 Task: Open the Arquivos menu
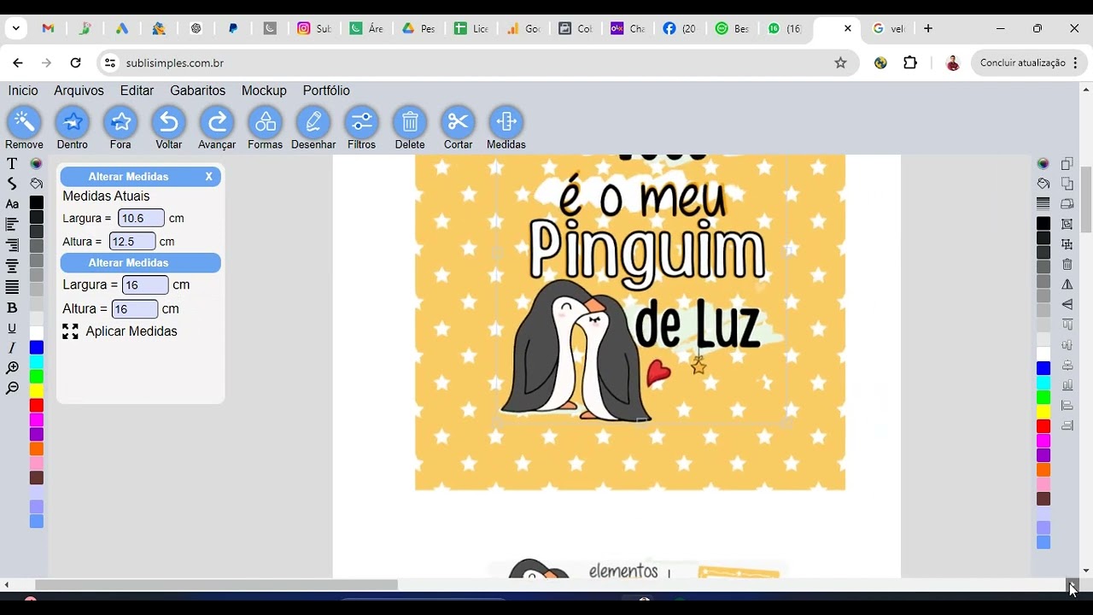[x=79, y=91]
